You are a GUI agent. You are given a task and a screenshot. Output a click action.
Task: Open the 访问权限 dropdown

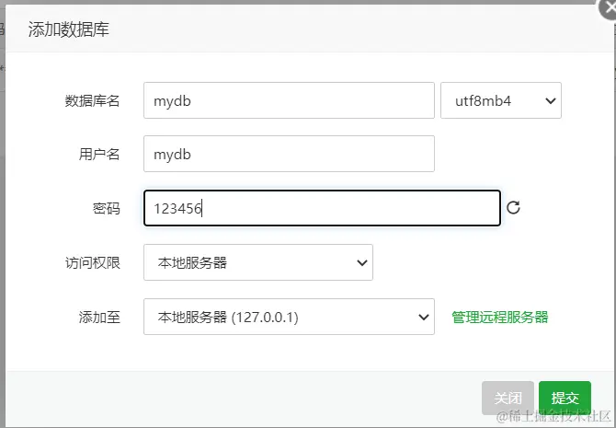(258, 262)
